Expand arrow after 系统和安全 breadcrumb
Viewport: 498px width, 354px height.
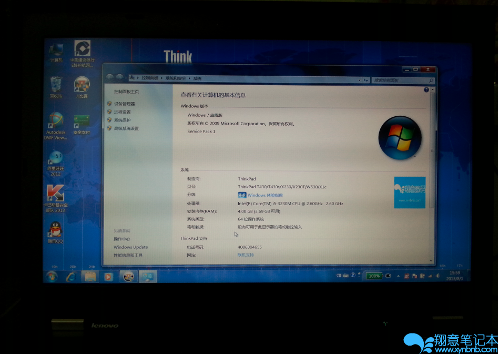(x=189, y=78)
